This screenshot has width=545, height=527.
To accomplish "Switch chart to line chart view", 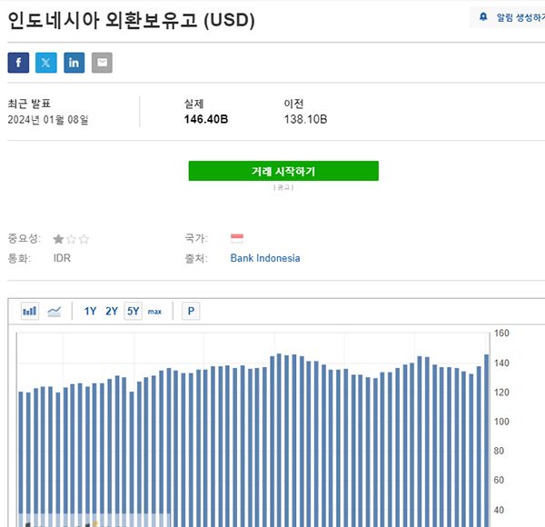I will point(54,311).
